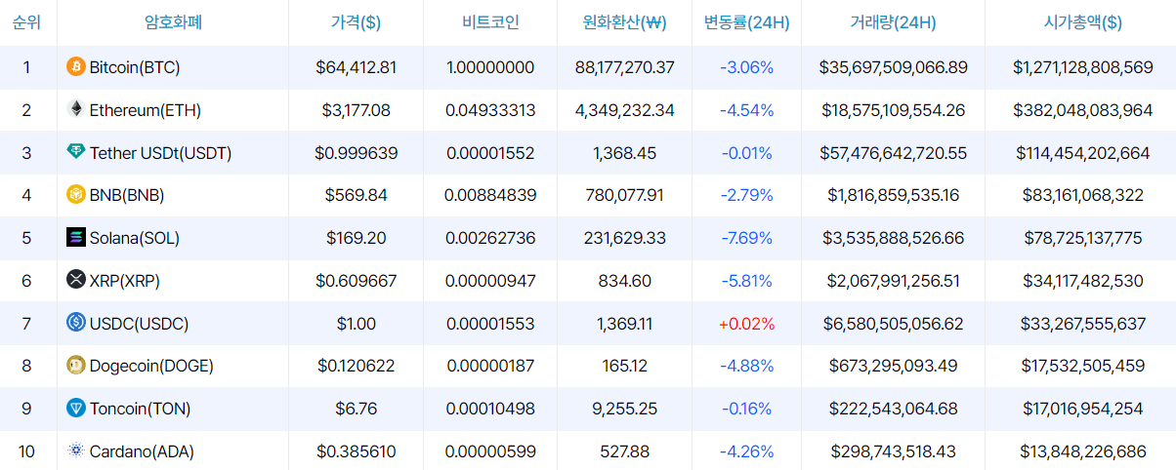Click the Ethereum diamond logo icon
This screenshot has height=470, width=1176.
point(76,110)
